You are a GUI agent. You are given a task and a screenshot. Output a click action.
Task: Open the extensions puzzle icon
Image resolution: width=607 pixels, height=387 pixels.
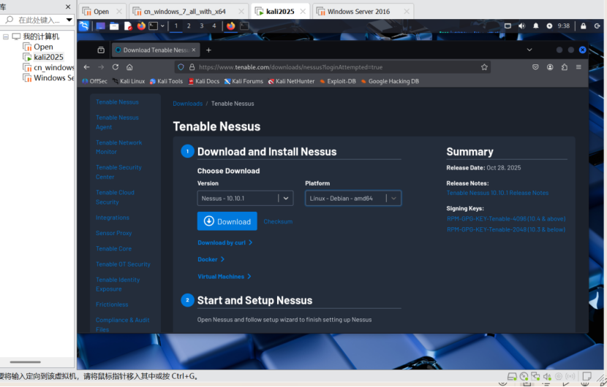point(565,67)
